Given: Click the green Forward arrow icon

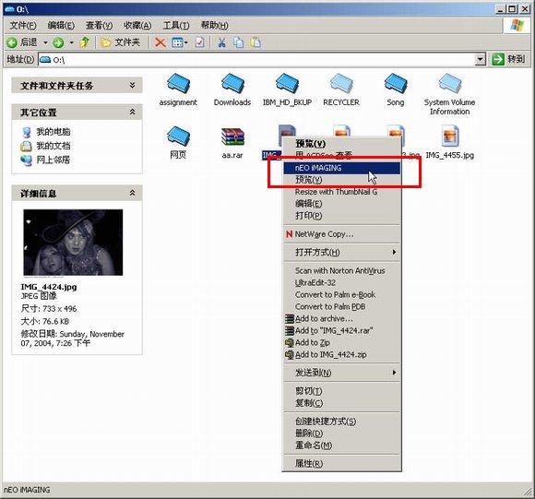Looking at the screenshot, I should click(58, 42).
